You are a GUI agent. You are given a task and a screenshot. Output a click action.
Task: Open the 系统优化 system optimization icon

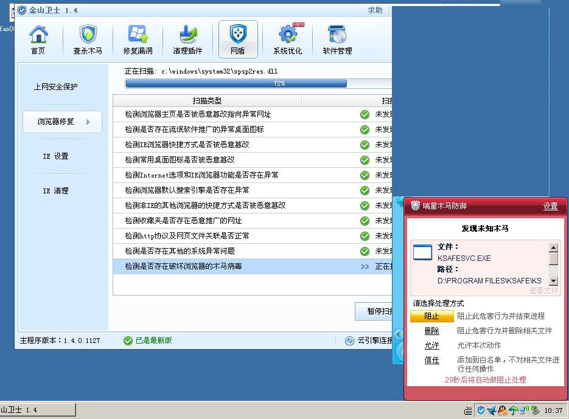tap(288, 39)
